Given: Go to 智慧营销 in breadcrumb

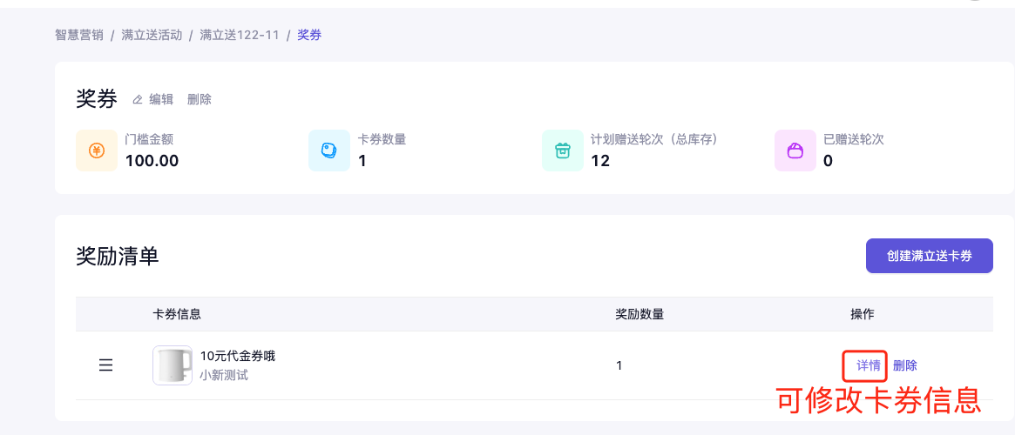Looking at the screenshot, I should [79, 35].
